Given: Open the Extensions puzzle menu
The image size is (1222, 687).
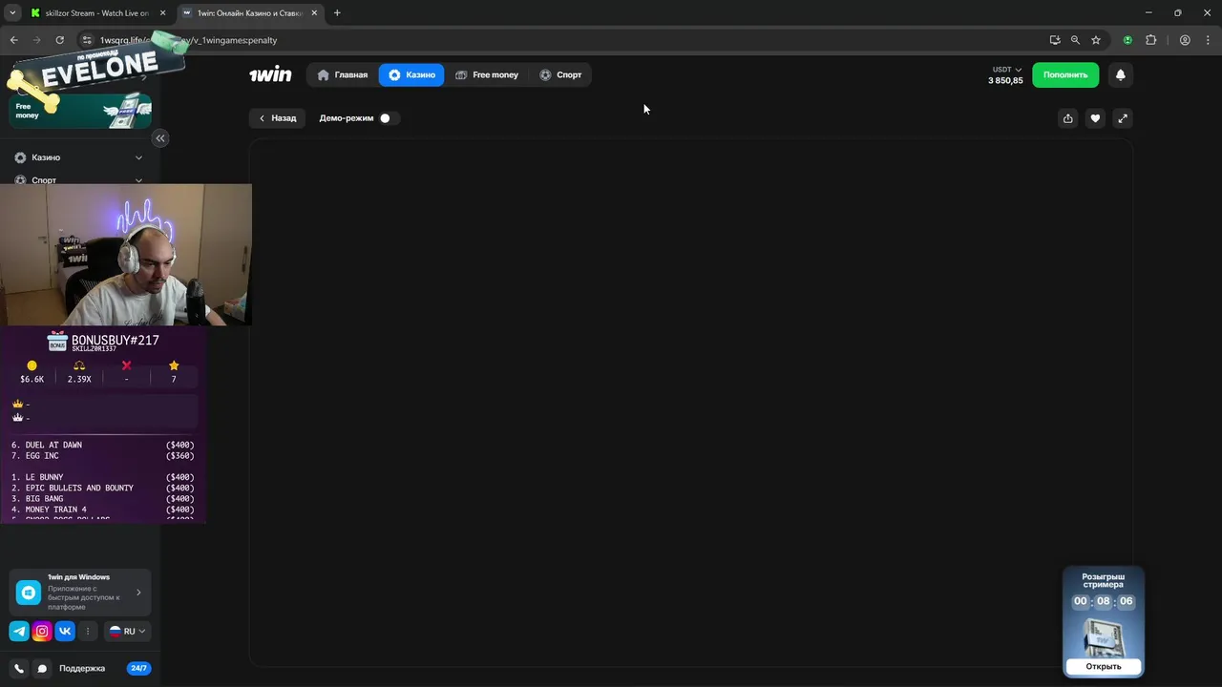Looking at the screenshot, I should (x=1150, y=40).
